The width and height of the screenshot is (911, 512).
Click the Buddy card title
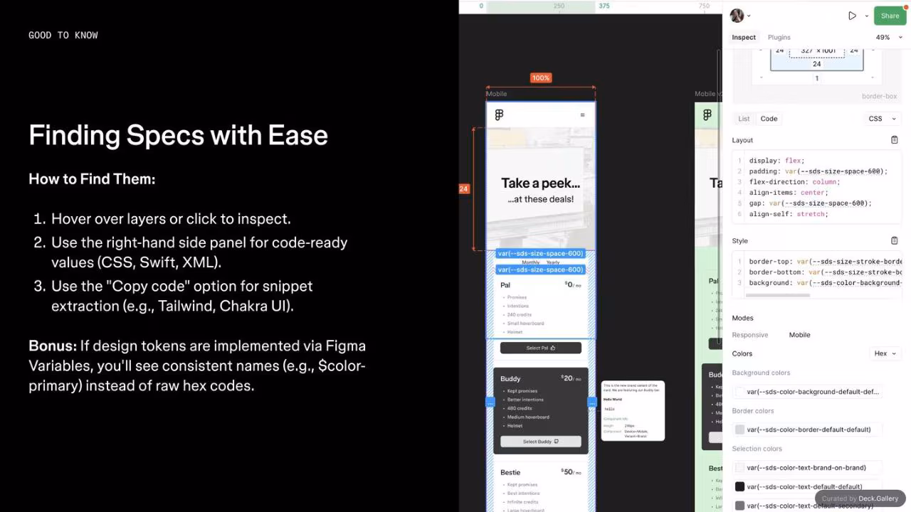[510, 379]
